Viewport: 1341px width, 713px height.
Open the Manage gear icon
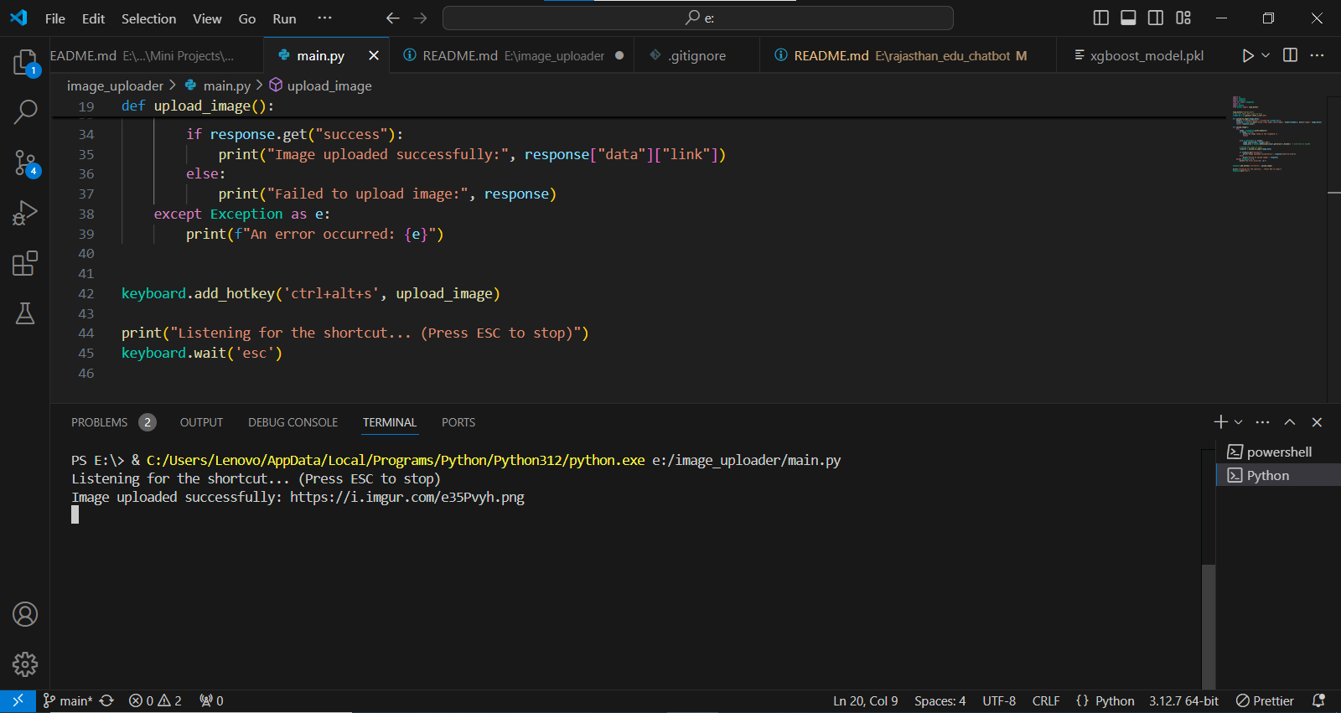(25, 664)
